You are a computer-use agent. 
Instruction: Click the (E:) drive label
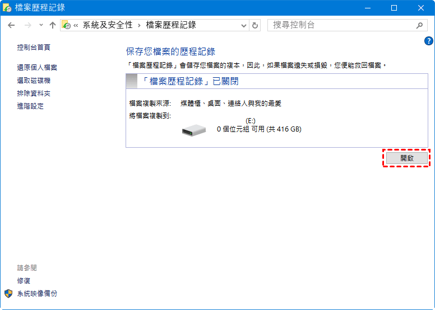[251, 121]
